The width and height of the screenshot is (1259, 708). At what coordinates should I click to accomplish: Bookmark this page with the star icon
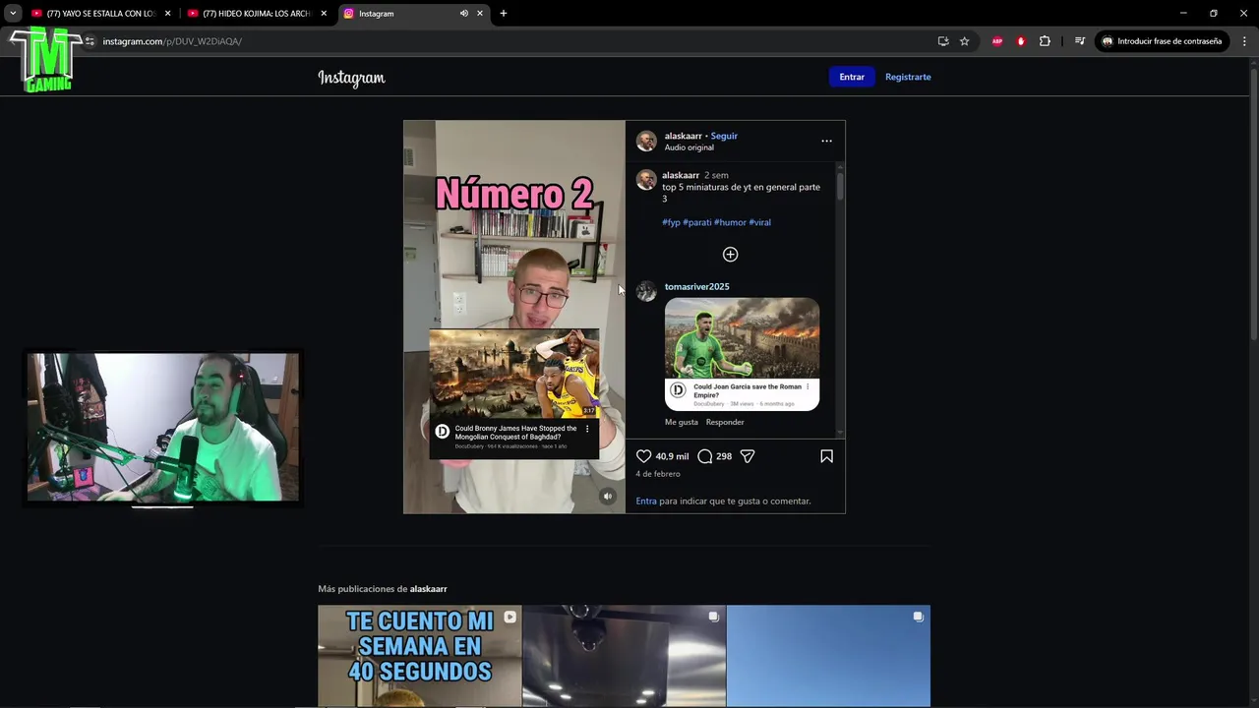pyautogui.click(x=965, y=41)
